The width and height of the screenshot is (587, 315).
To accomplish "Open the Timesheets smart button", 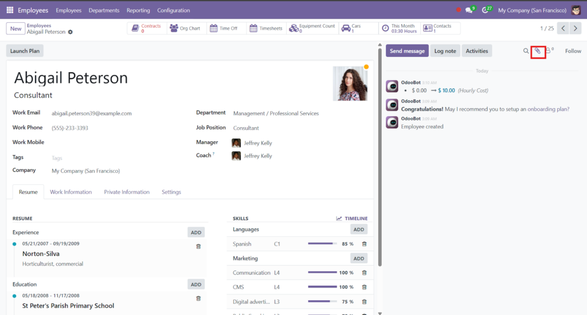I will click(x=266, y=29).
